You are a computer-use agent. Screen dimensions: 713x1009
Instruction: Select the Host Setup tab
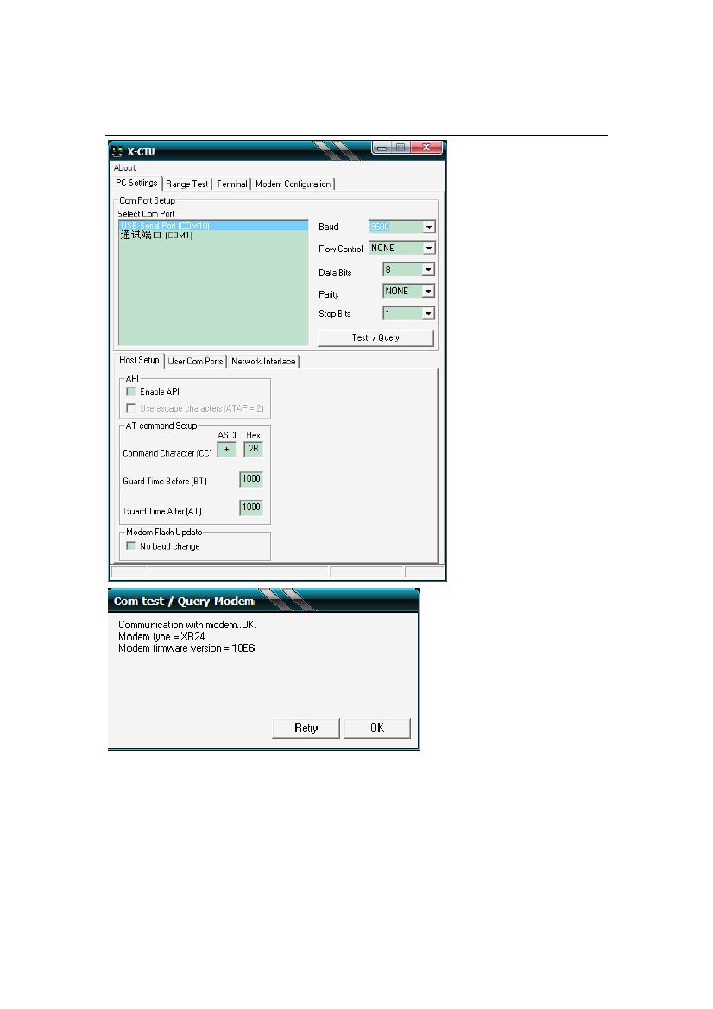click(139, 361)
